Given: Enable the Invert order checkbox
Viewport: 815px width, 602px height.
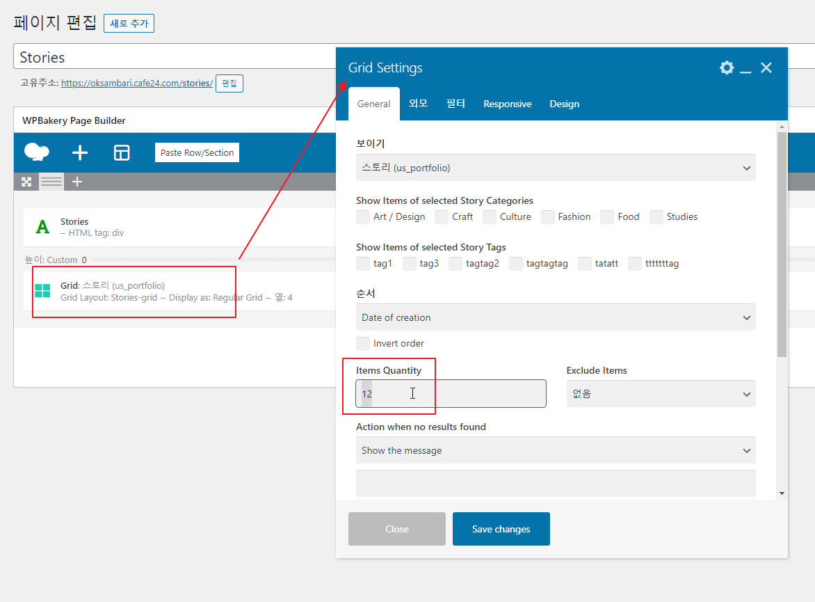Looking at the screenshot, I should [363, 343].
